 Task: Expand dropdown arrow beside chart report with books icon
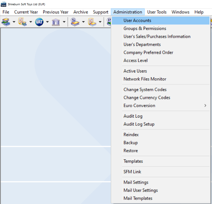point(31,22)
